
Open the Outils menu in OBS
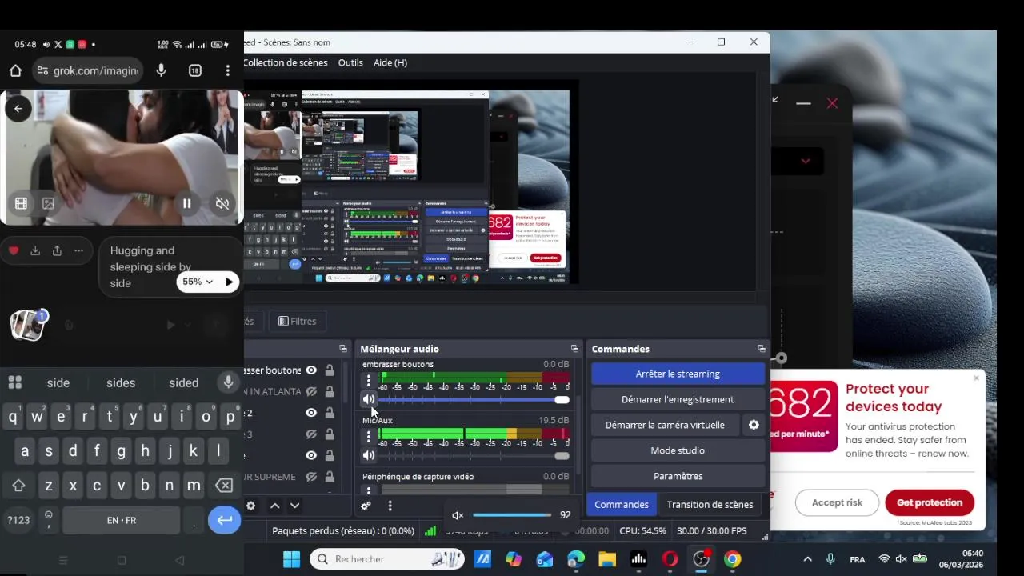tap(350, 62)
